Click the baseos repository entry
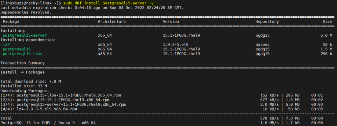The height and width of the screenshot is (126, 337). pos(262,45)
